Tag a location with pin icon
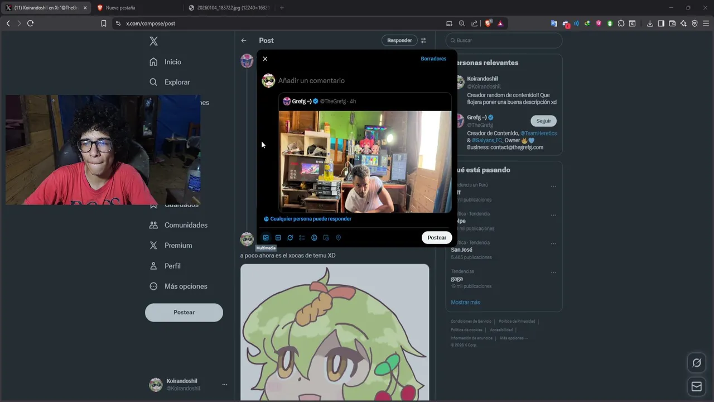The width and height of the screenshot is (714, 402). [x=338, y=238]
